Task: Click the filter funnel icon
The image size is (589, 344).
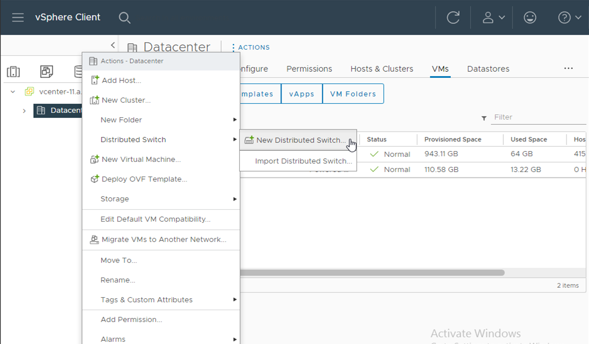Action: click(484, 118)
